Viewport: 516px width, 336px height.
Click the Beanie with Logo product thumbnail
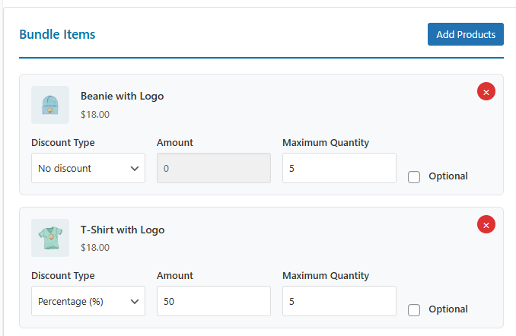point(50,105)
